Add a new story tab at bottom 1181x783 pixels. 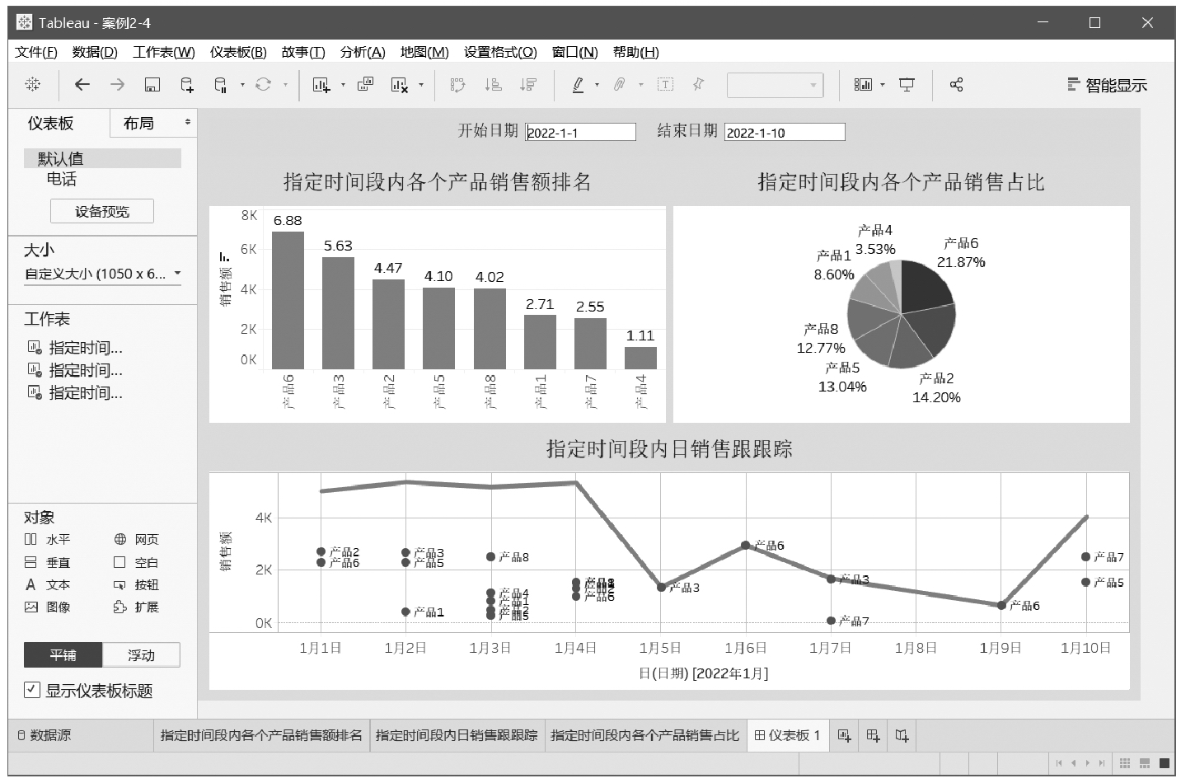pyautogui.click(x=902, y=735)
